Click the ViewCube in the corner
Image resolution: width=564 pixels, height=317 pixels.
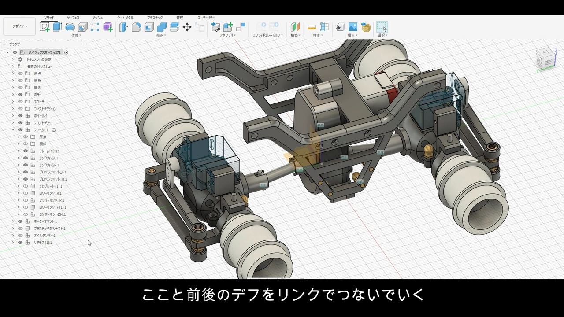(545, 58)
